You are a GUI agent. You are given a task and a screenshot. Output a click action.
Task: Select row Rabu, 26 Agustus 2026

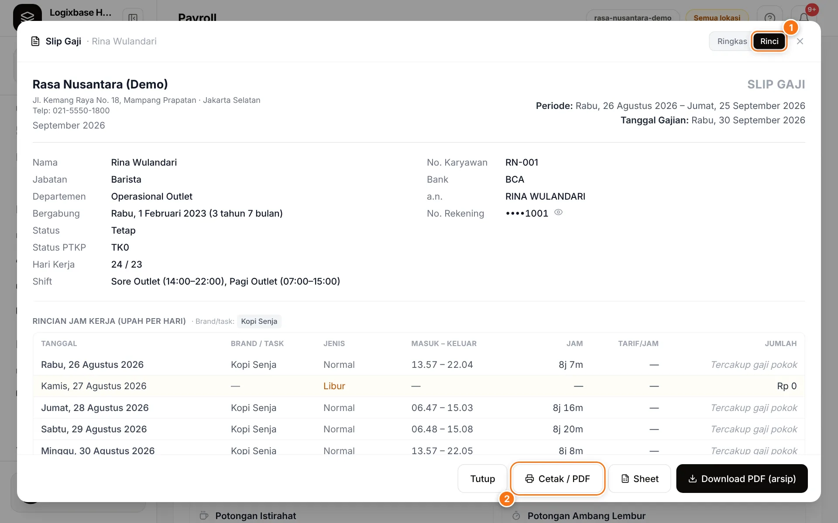(x=419, y=365)
